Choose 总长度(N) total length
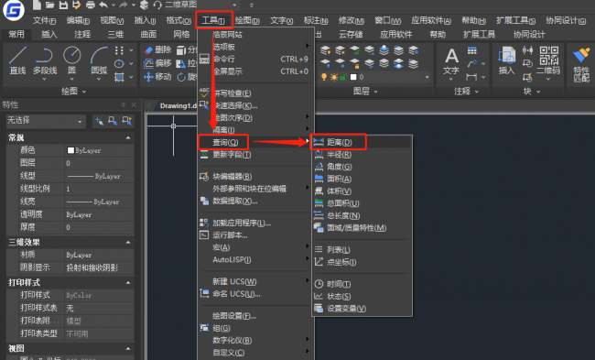The width and height of the screenshot is (595, 360). click(x=362, y=215)
